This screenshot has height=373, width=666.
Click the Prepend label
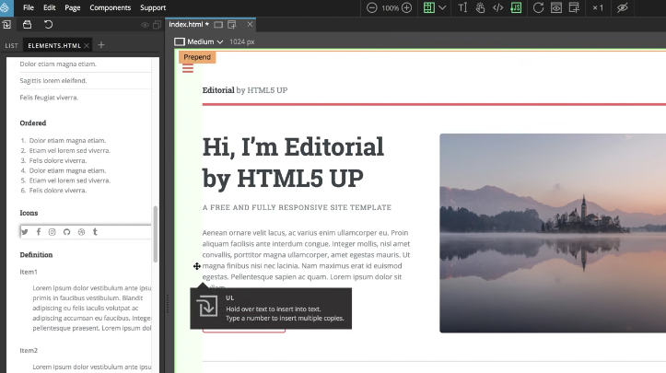coord(197,57)
